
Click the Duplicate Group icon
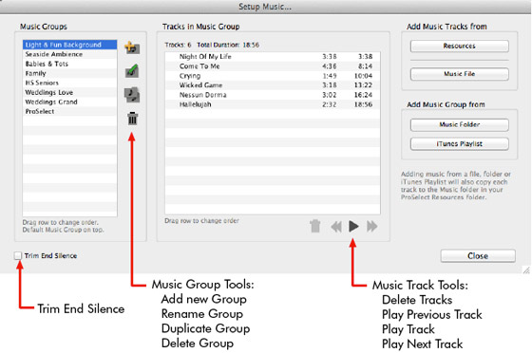tap(132, 95)
